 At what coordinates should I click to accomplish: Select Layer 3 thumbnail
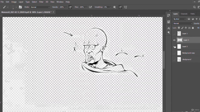180,40
